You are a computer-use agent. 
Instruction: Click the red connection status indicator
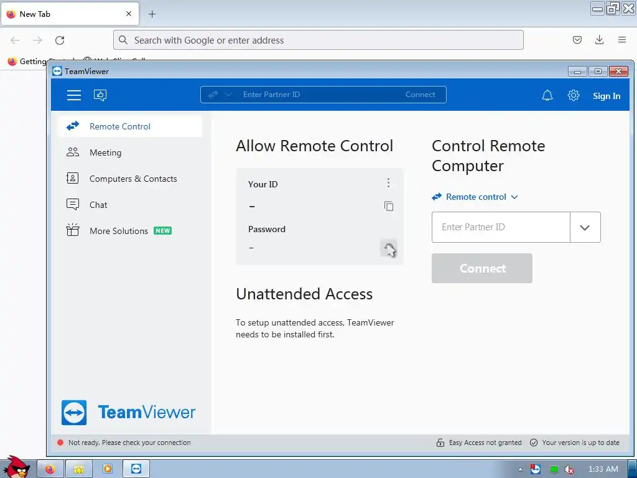[x=60, y=443]
